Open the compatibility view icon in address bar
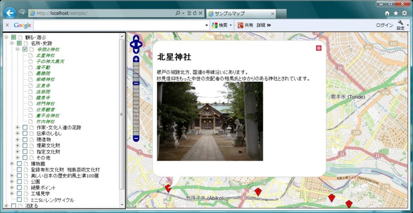413x213 pixels. tap(189, 13)
